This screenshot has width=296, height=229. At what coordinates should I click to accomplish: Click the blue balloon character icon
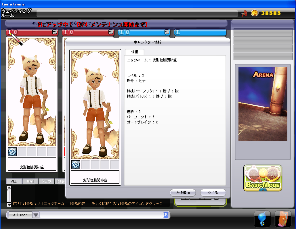(x=262, y=219)
